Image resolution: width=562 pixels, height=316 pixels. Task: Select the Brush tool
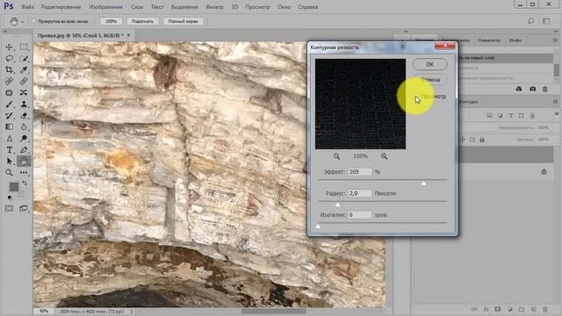click(10, 104)
